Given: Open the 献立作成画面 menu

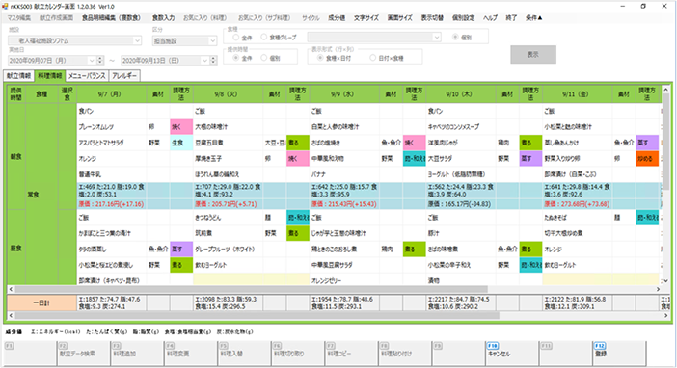Looking at the screenshot, I should [x=57, y=18].
